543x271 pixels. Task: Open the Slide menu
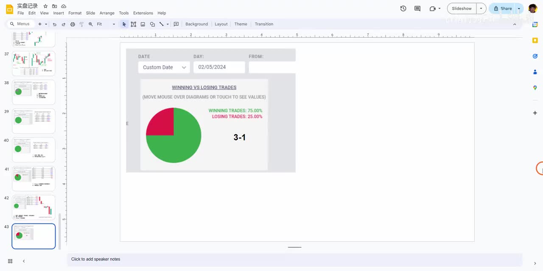pos(90,13)
